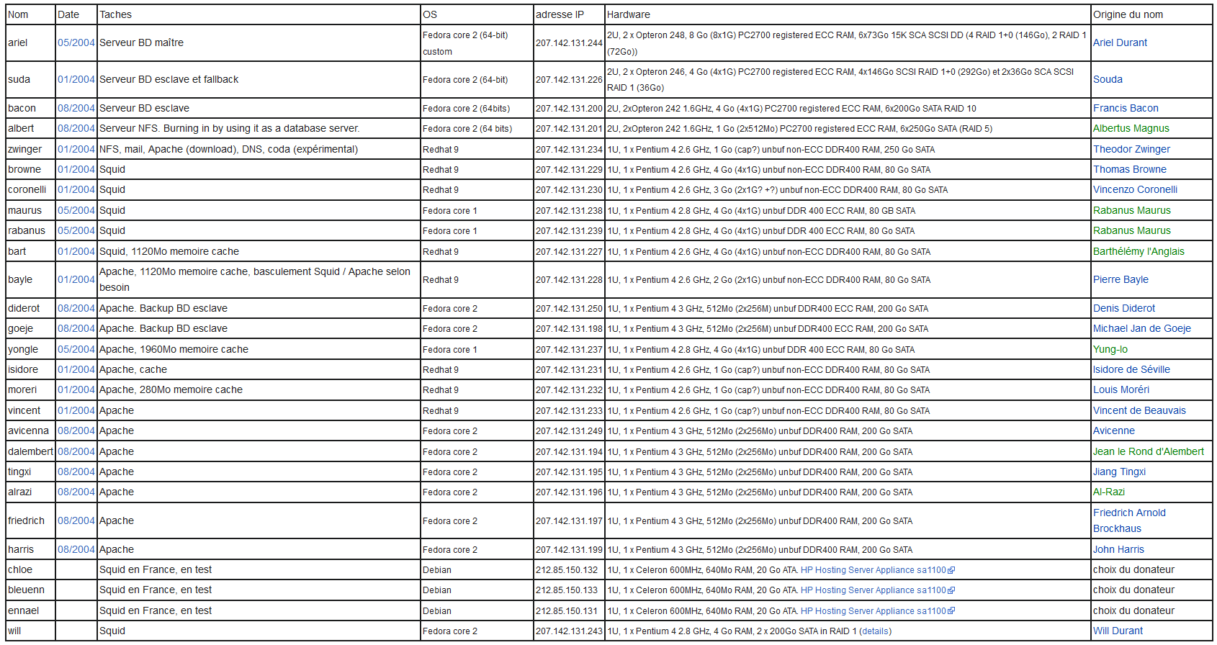Open the 08/2004 date link for bacon
This screenshot has width=1217, height=645.
76,108
